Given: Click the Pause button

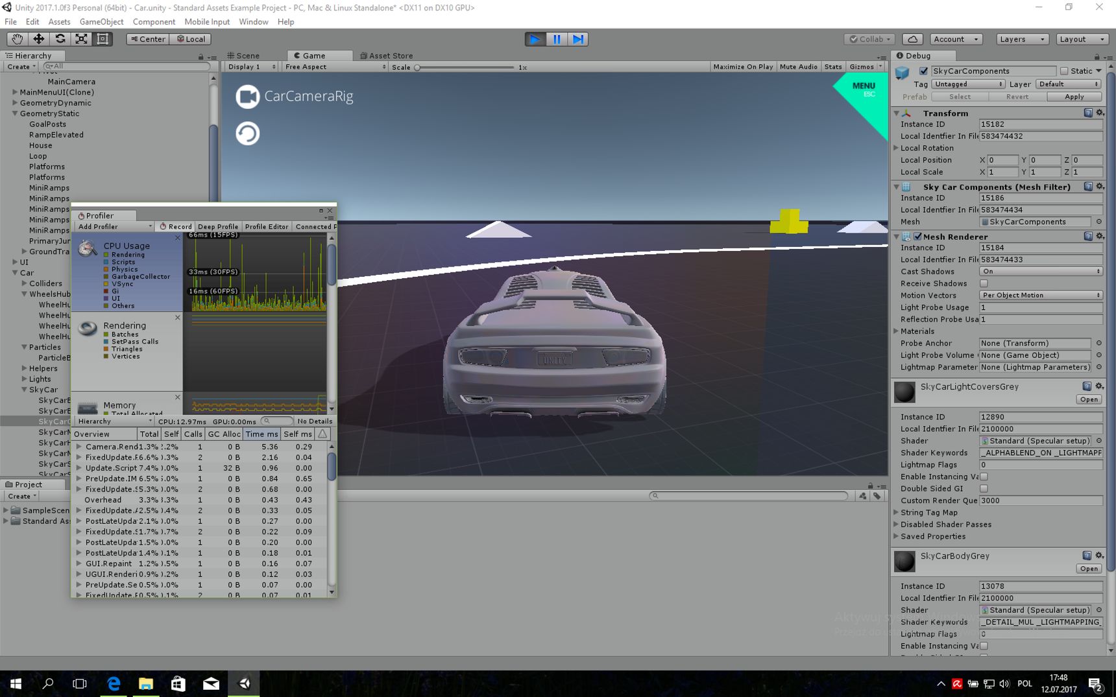Looking at the screenshot, I should point(557,39).
